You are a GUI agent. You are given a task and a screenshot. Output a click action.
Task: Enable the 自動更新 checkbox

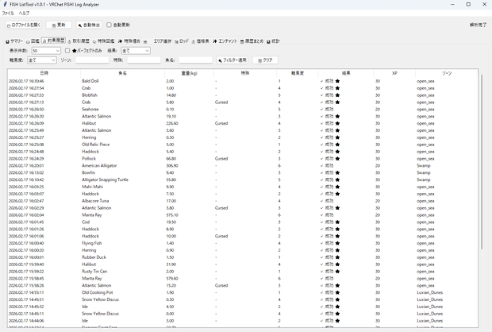[109, 25]
